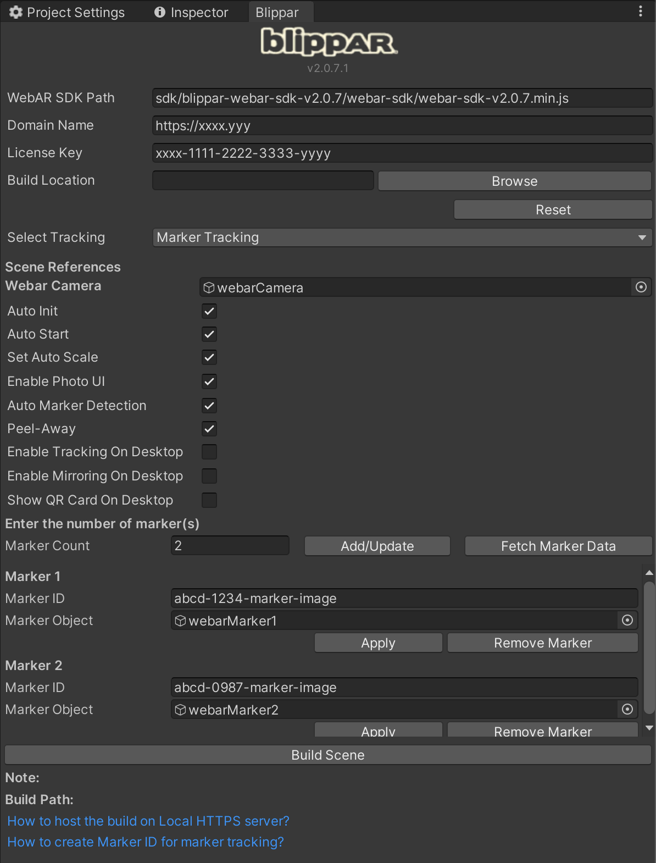
Task: Click the Blippar logo at top
Action: pos(328,43)
